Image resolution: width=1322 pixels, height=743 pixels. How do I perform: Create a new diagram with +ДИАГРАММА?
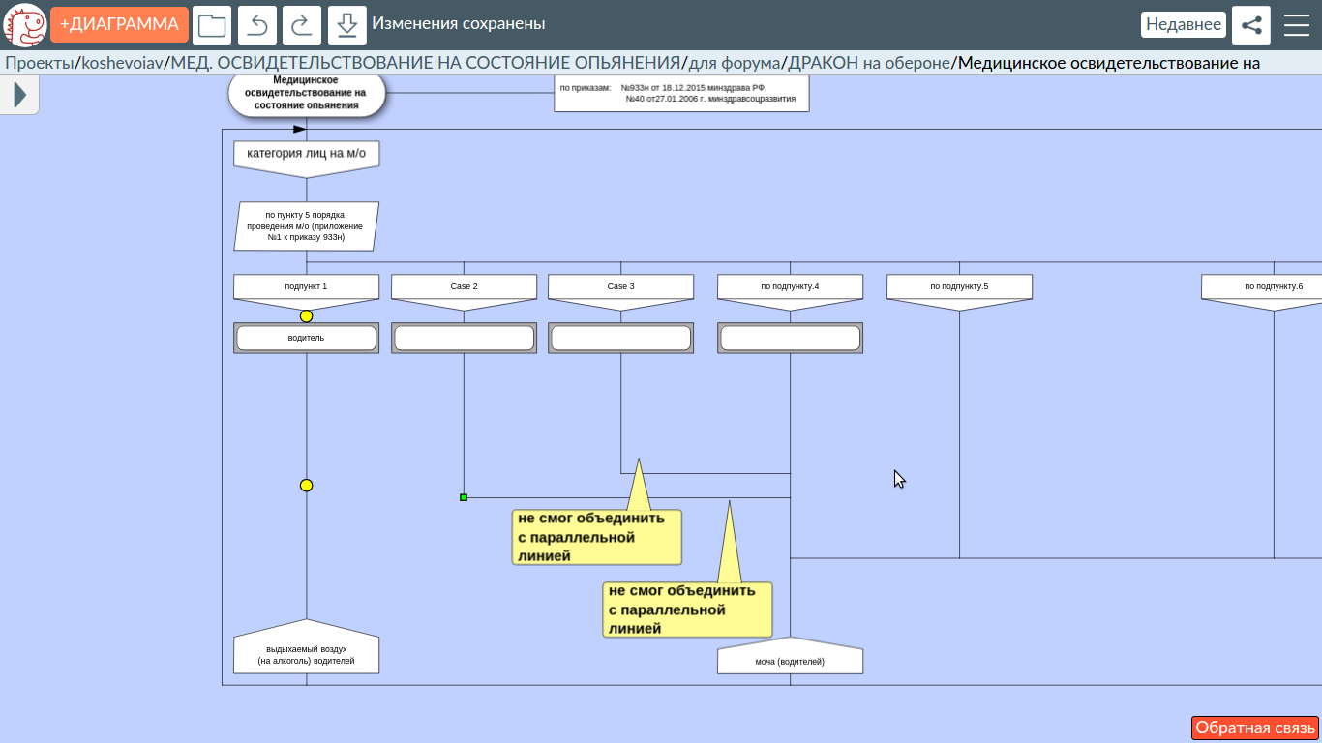120,25
